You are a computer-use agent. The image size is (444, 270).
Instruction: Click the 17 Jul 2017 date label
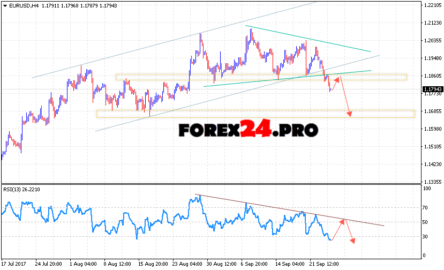pos(14,264)
